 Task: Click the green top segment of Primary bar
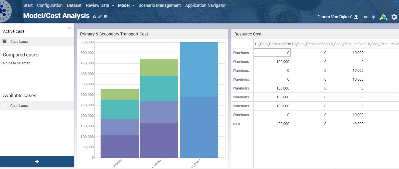(x=120, y=94)
